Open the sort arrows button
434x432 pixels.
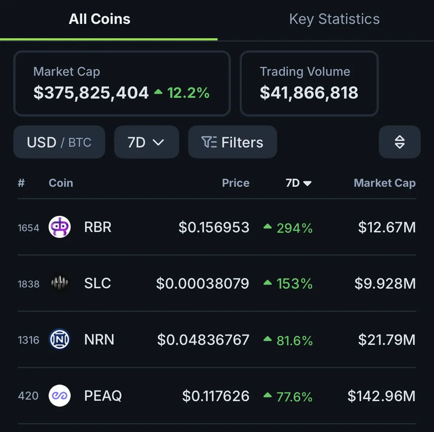(399, 142)
